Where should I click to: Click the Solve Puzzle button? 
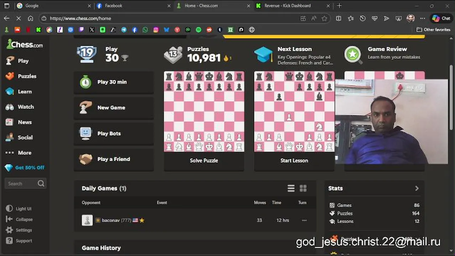204,161
